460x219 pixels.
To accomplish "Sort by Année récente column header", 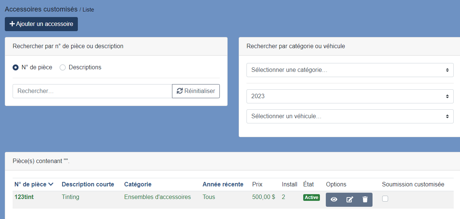I will pyautogui.click(x=223, y=184).
